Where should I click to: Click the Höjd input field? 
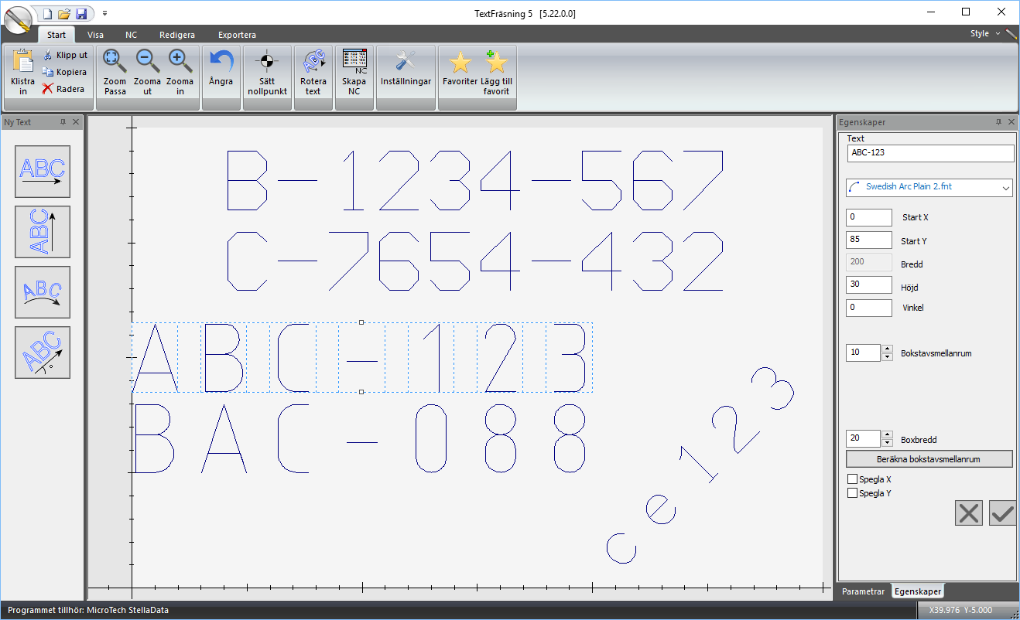(869, 284)
